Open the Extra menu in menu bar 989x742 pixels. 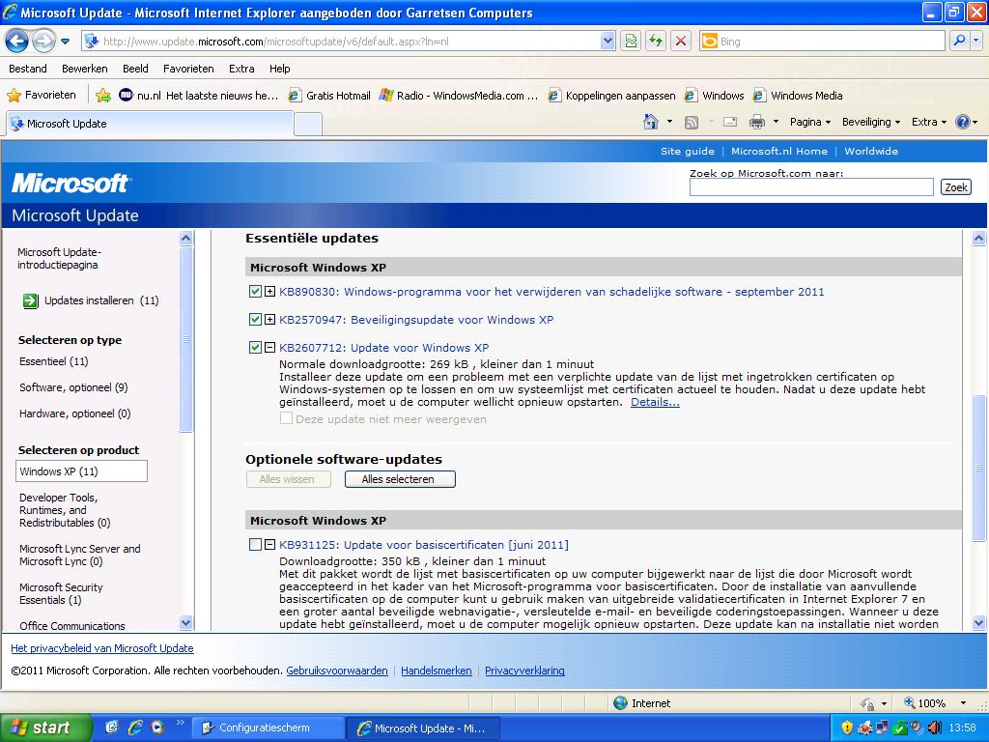(x=241, y=69)
